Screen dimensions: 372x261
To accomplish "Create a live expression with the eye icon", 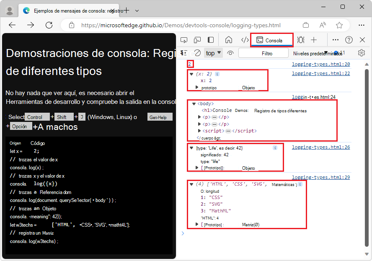I will pyautogui.click(x=230, y=53).
